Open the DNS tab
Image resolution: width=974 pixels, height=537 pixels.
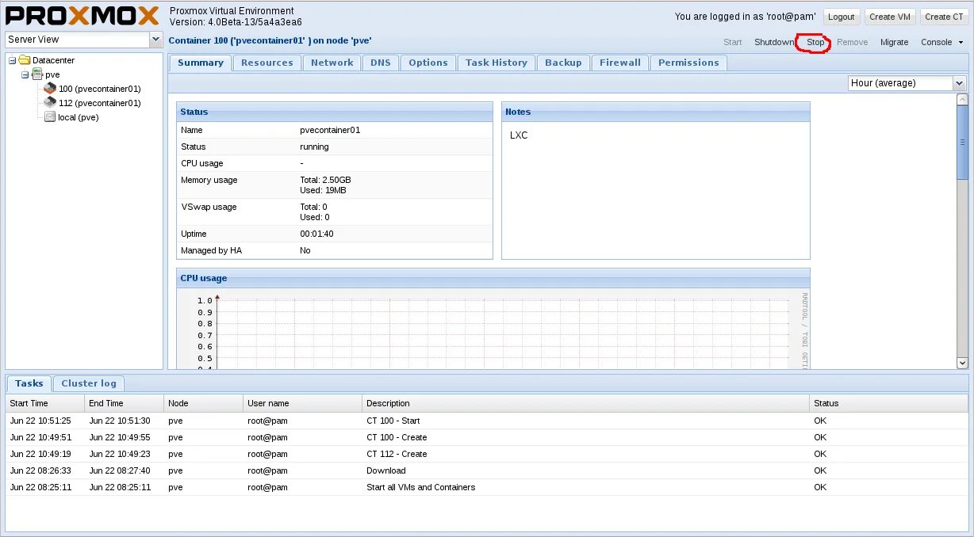pos(381,63)
